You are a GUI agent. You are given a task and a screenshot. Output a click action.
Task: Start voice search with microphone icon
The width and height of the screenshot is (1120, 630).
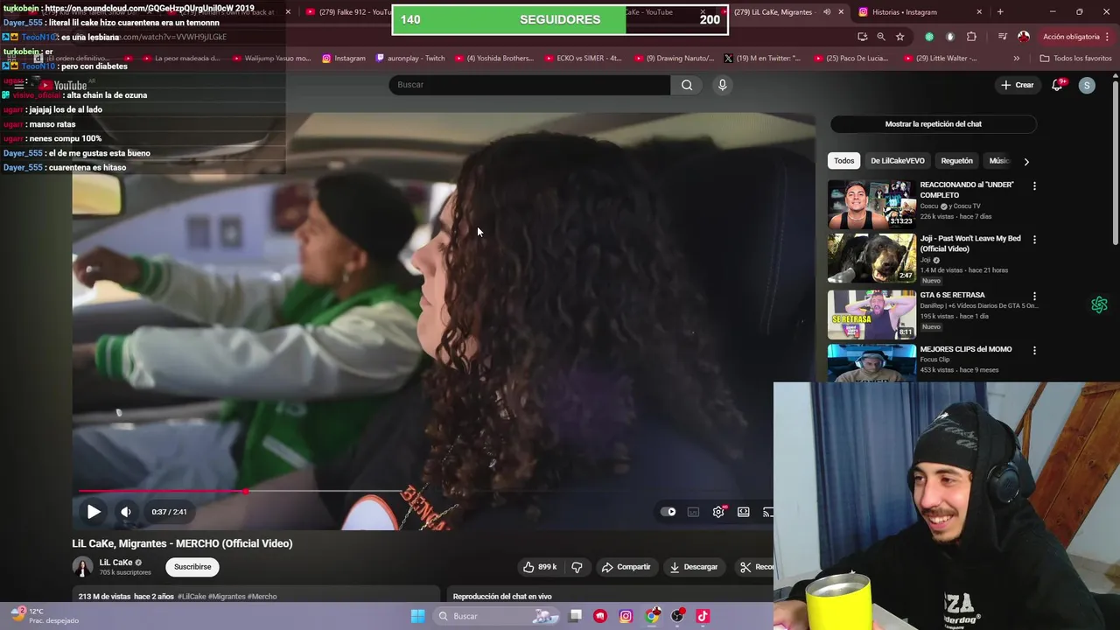tap(722, 85)
